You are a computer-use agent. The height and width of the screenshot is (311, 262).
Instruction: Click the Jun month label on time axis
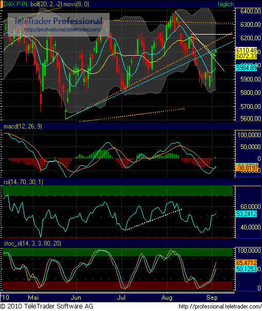coord(76,297)
